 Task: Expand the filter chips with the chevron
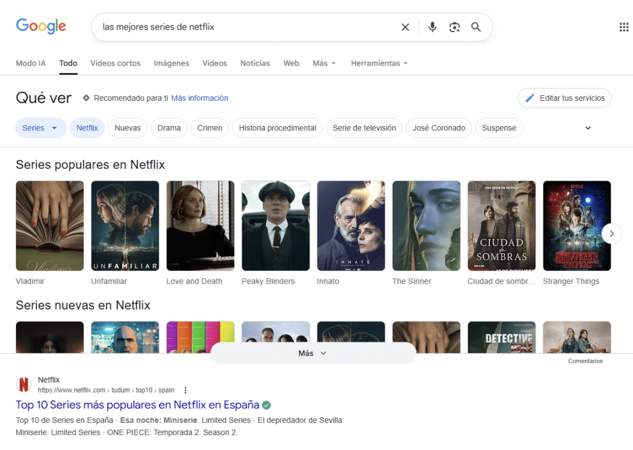(588, 128)
